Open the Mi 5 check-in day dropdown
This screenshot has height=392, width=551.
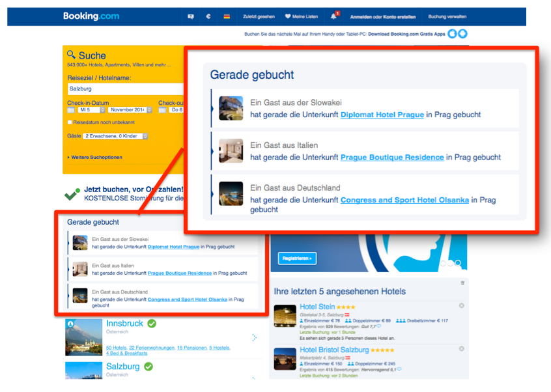tap(91, 110)
